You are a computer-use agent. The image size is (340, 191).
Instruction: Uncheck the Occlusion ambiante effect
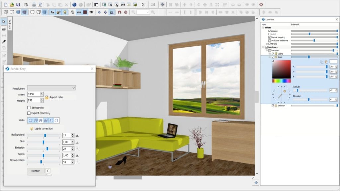[x=270, y=40]
